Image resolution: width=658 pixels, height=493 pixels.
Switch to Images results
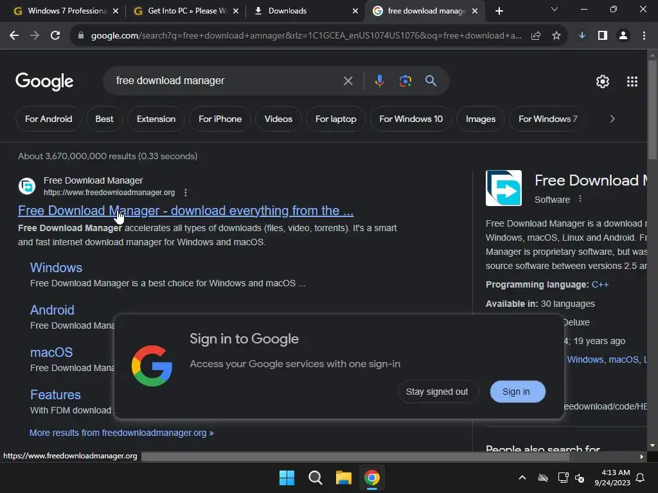click(481, 119)
